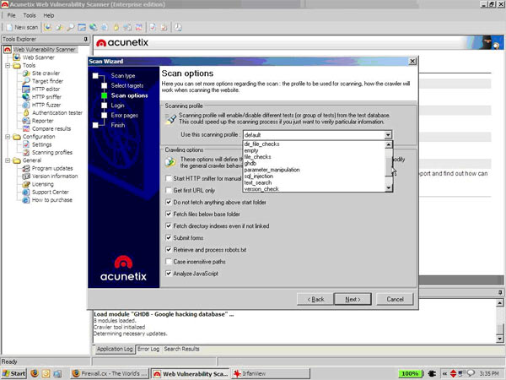Click the New scan toolbar icon
Viewport: 506px width, 380px height.
point(9,28)
